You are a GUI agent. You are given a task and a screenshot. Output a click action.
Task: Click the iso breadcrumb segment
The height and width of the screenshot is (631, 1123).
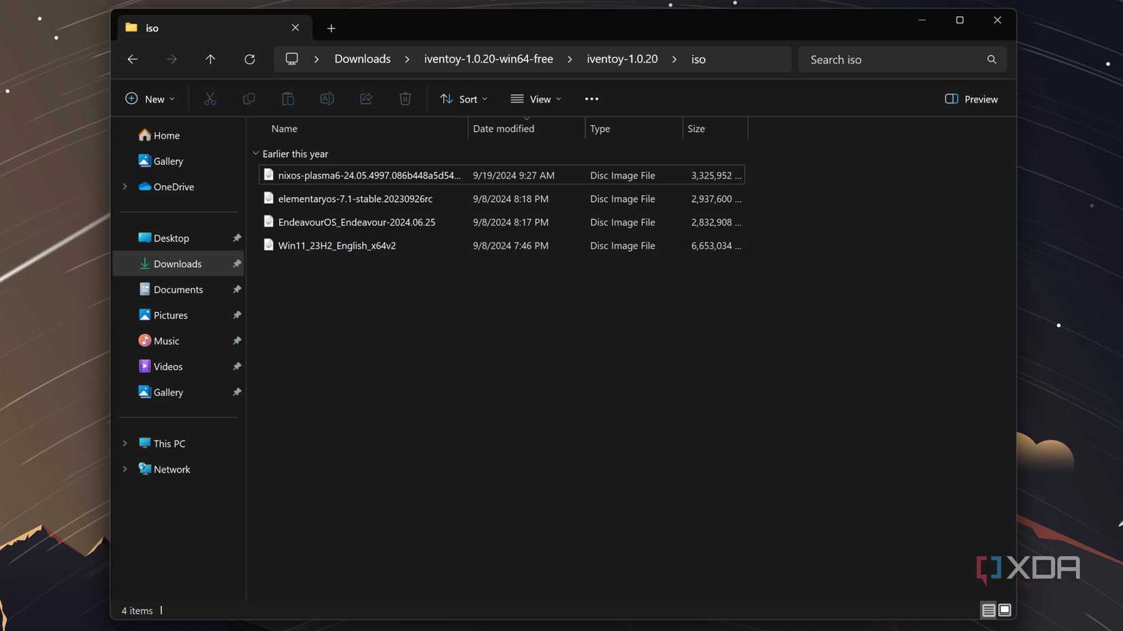point(698,59)
